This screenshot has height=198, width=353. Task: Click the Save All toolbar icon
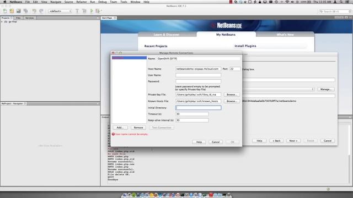(26, 11)
